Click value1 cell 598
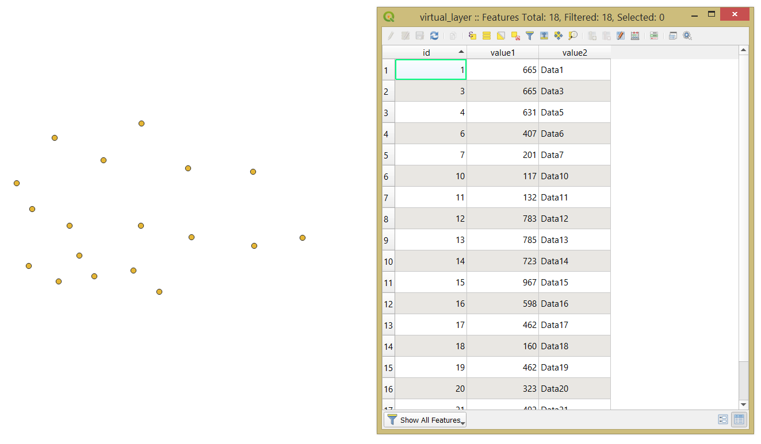 [x=503, y=304]
